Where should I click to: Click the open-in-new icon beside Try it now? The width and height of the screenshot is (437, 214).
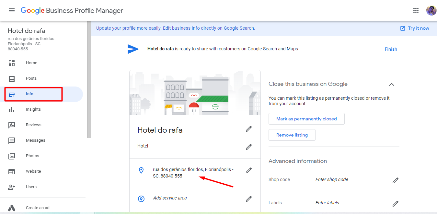point(403,28)
